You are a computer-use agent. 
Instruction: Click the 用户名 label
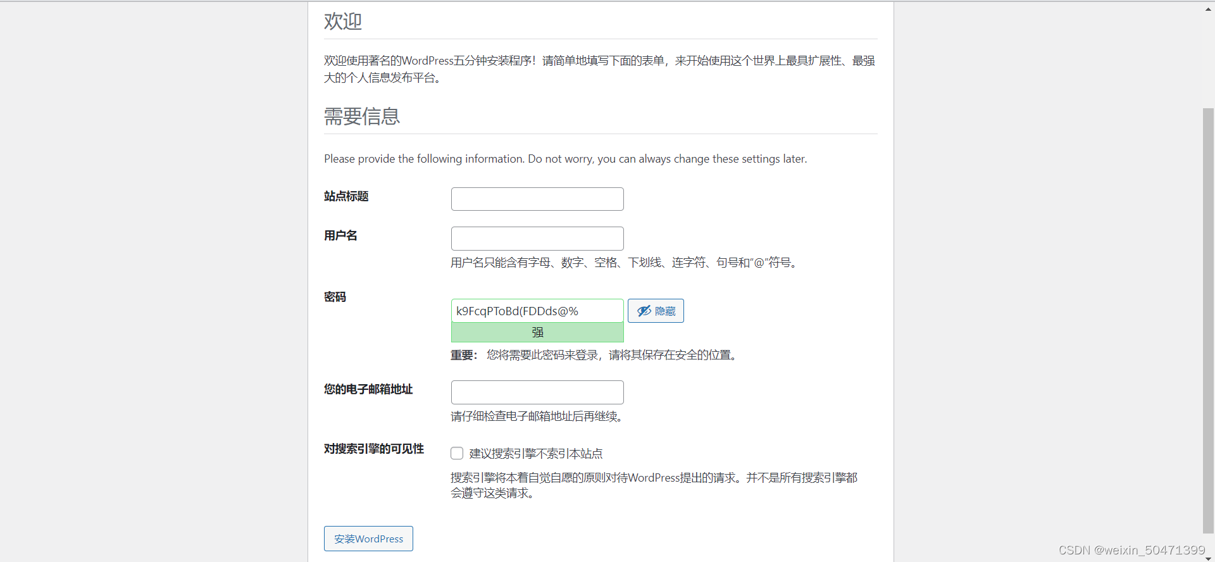340,235
